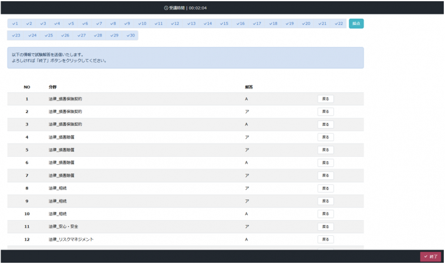Image resolution: width=445 pixels, height=264 pixels.
Task: Click 戻る button for row 10
Action: 325,214
